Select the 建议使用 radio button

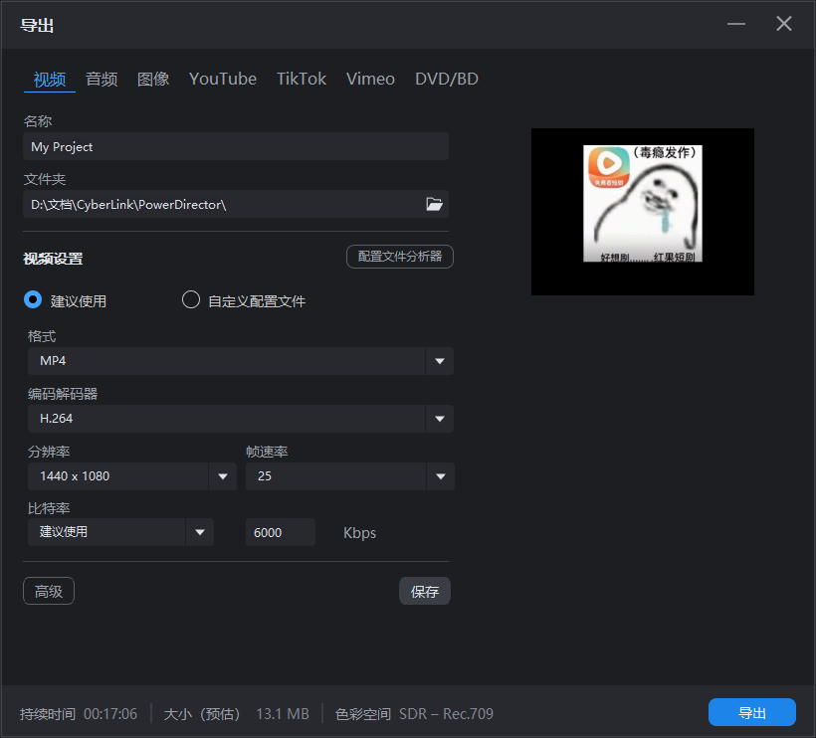(33, 300)
